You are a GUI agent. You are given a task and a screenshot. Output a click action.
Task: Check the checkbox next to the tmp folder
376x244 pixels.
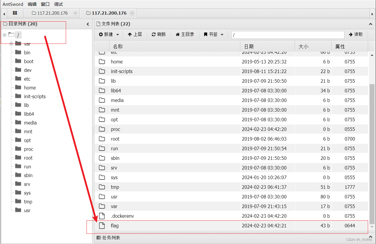[97, 187]
